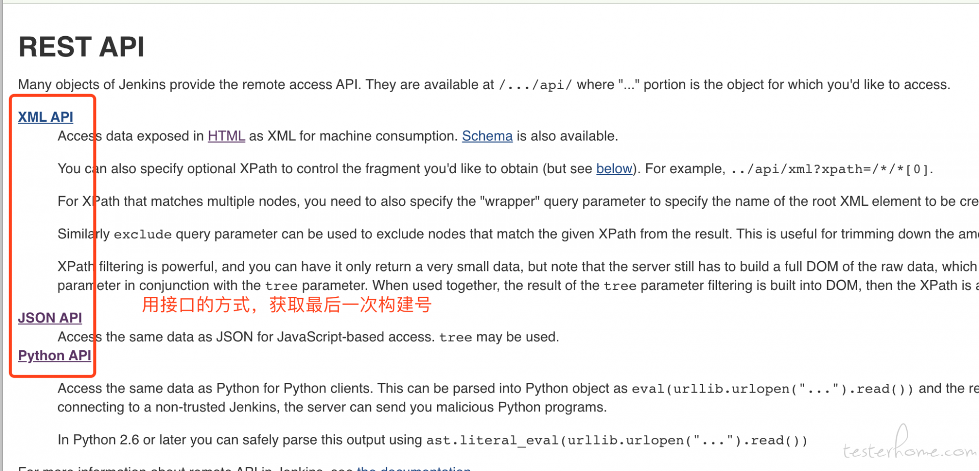Click 'Access the same data as JSON' description
This screenshot has width=979, height=471.
point(308,337)
